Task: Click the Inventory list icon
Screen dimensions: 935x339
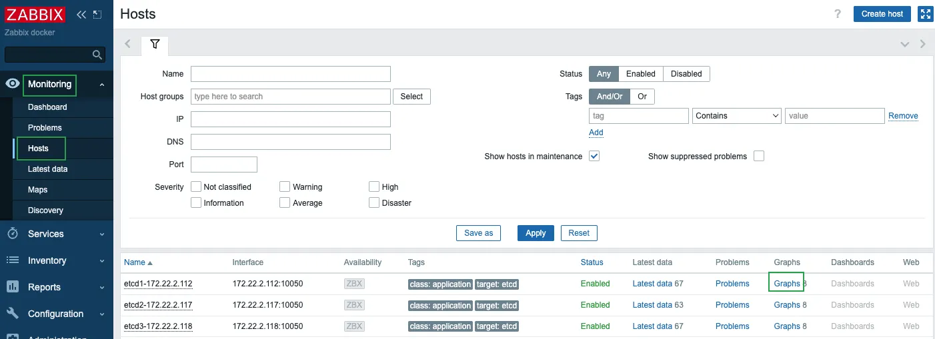Action: tap(12, 260)
